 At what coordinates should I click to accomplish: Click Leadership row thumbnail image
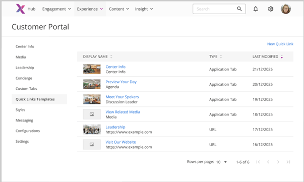pyautogui.click(x=92, y=129)
